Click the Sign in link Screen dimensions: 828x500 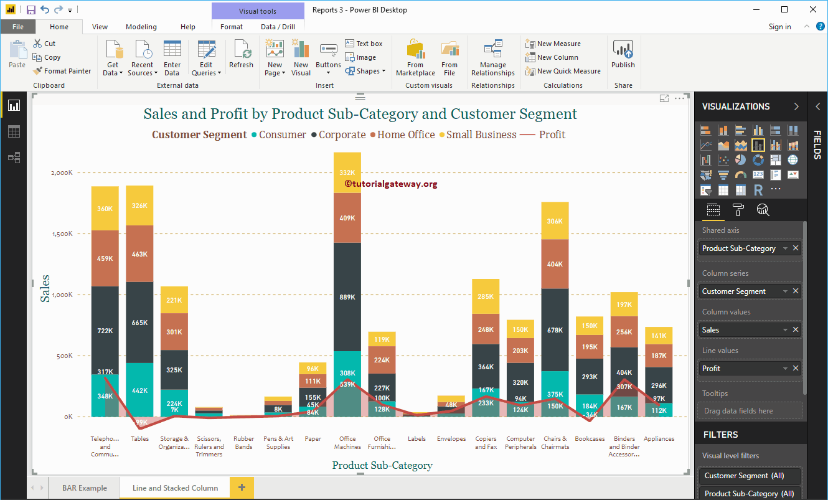pos(780,27)
